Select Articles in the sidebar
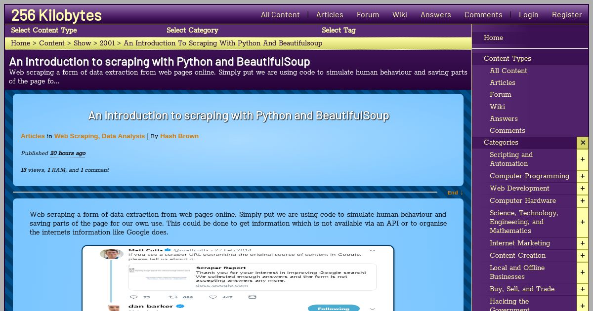Screen dimensions: 593x311 [503, 83]
